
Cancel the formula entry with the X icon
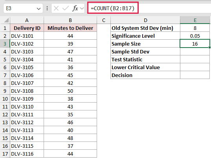pos(56,9)
